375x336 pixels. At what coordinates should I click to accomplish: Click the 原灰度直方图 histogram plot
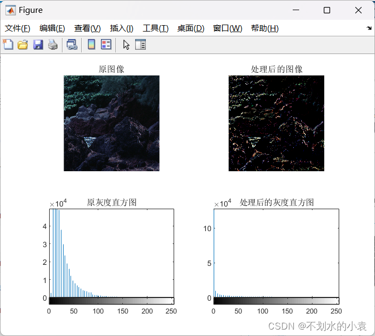coord(112,253)
